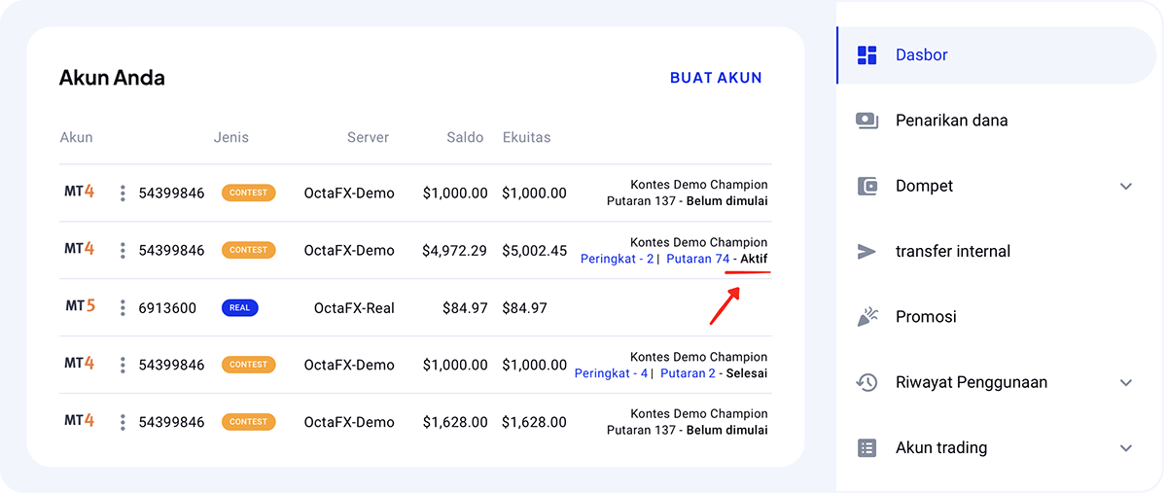Click the Peringkat - 2 link

pos(617,259)
